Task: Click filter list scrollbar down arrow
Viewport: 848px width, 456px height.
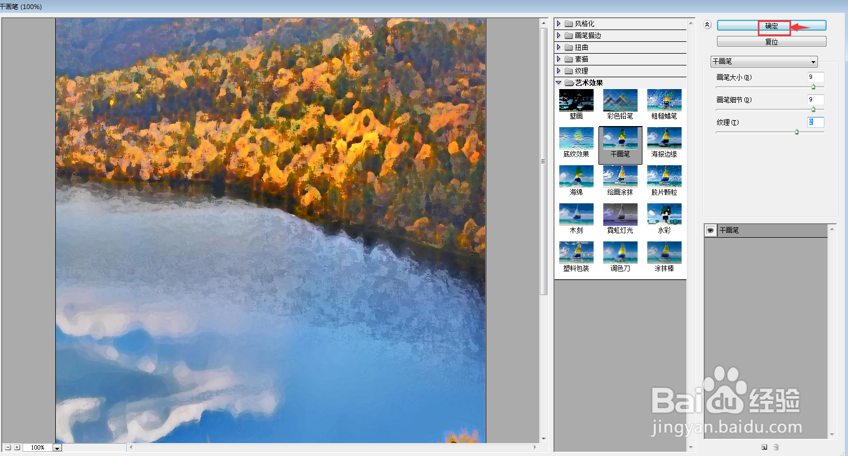Action: tap(691, 447)
